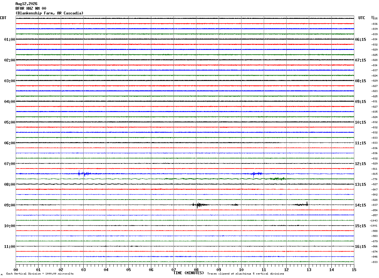379x278 pixels.
Task: Click the 07:00 CDT time label
Action: click(9, 164)
